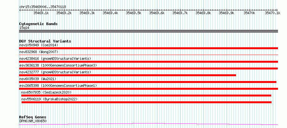
Task: Click the 35469.4k ruler tick label
Action: click(110, 13)
